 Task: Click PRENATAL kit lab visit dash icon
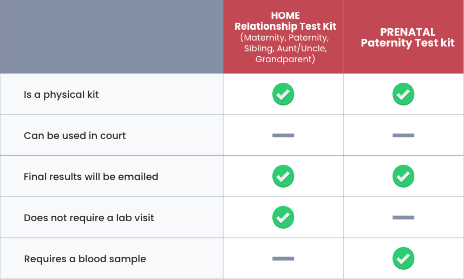click(403, 217)
